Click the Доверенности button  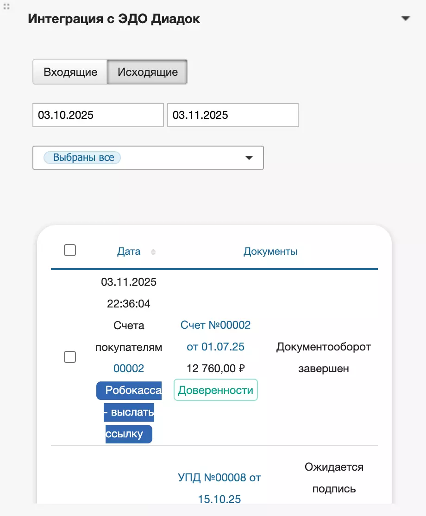[216, 390]
